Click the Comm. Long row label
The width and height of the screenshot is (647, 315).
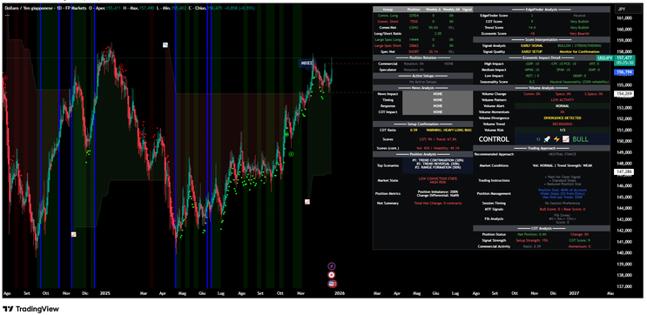pyautogui.click(x=388, y=16)
